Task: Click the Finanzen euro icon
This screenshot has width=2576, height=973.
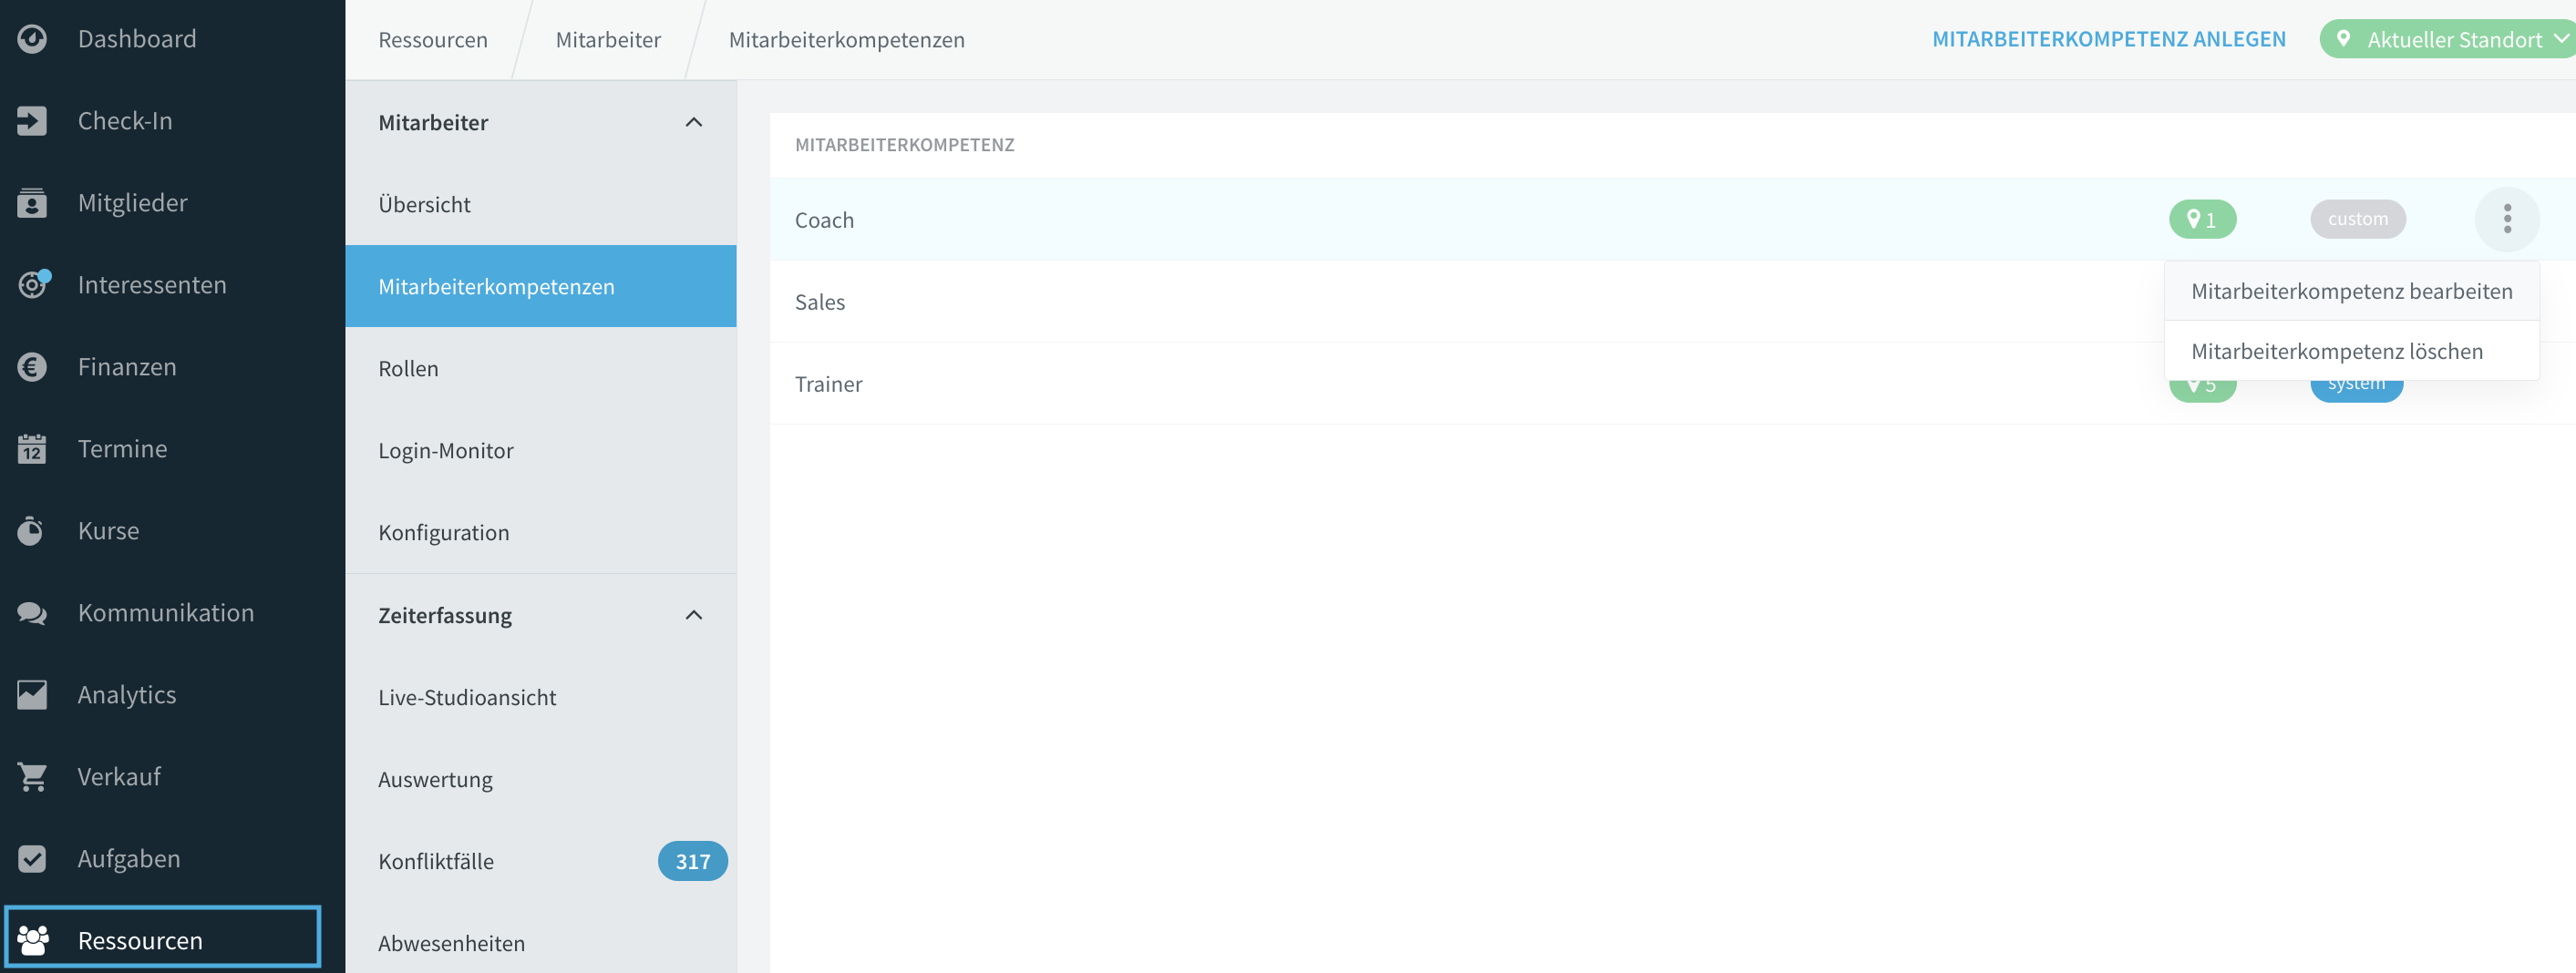Action: 32,366
